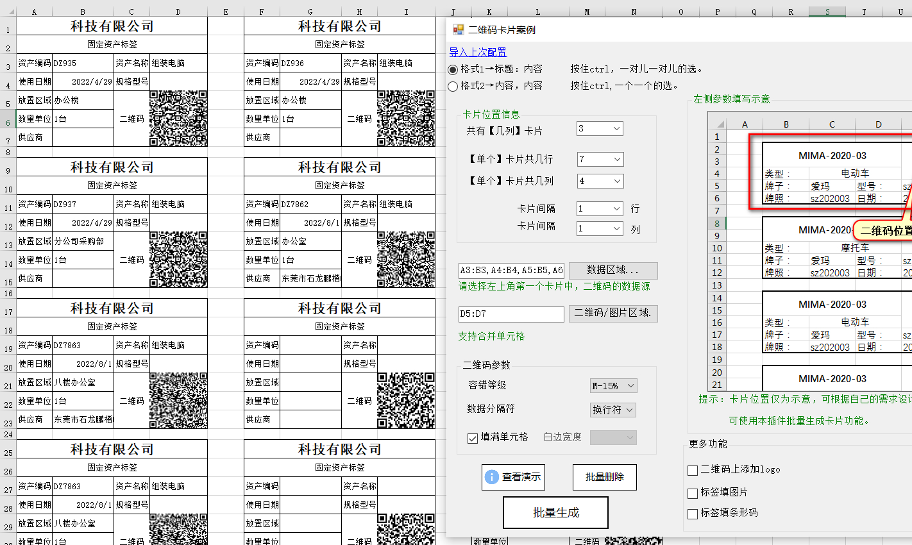Image resolution: width=912 pixels, height=545 pixels.
Task: Toggle the 填满单元格 checkbox
Action: pos(473,438)
